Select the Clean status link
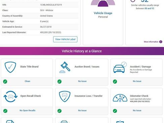The image size is (164, 123). click(28, 81)
